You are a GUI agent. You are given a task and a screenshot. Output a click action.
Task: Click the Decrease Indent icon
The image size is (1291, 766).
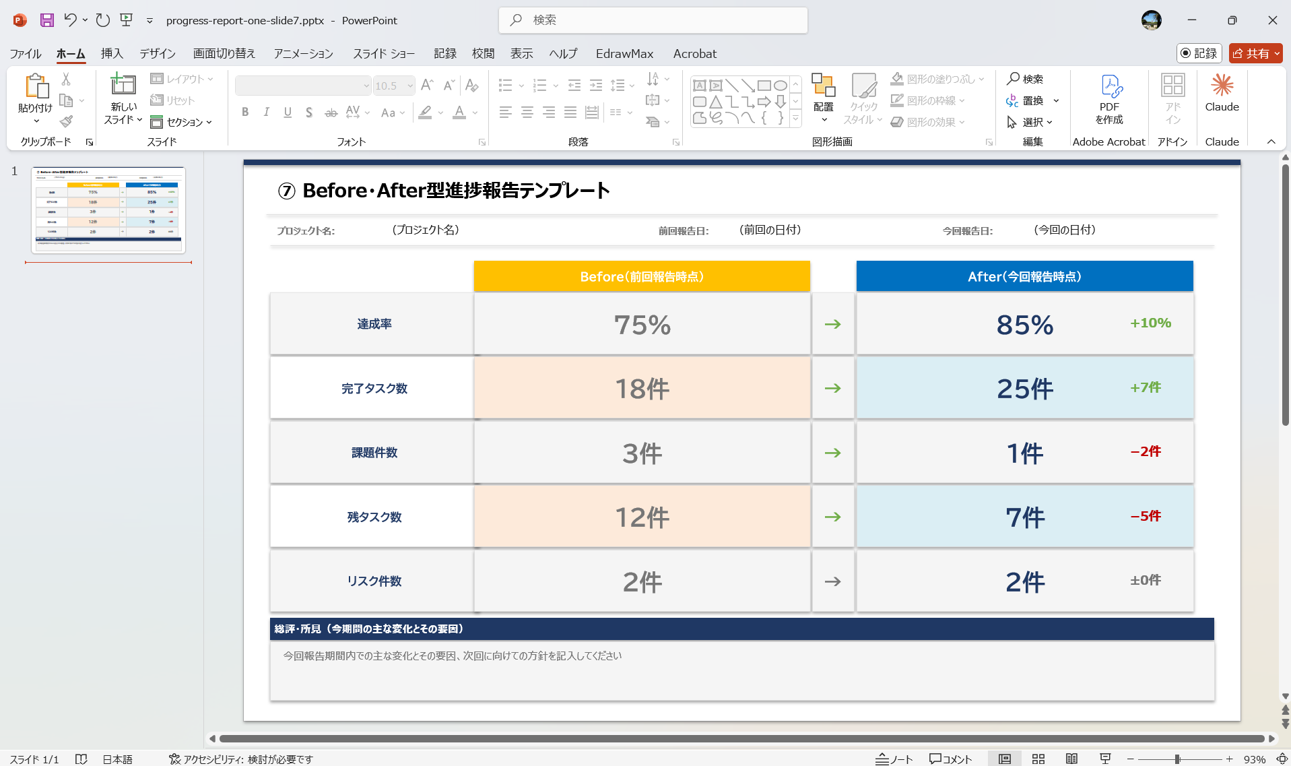pyautogui.click(x=574, y=86)
